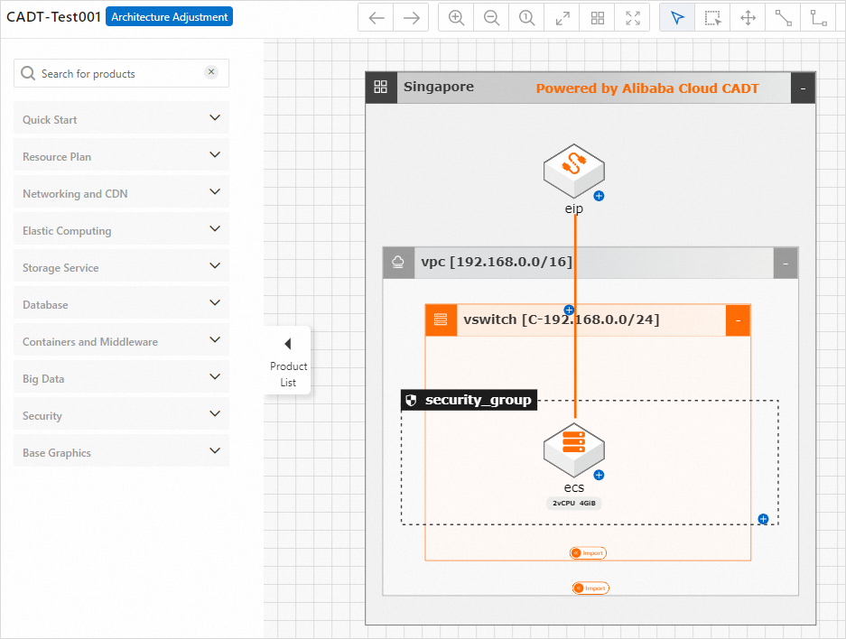Expand the Elastic Computing category
Screen dimensions: 846x639
[121, 230]
